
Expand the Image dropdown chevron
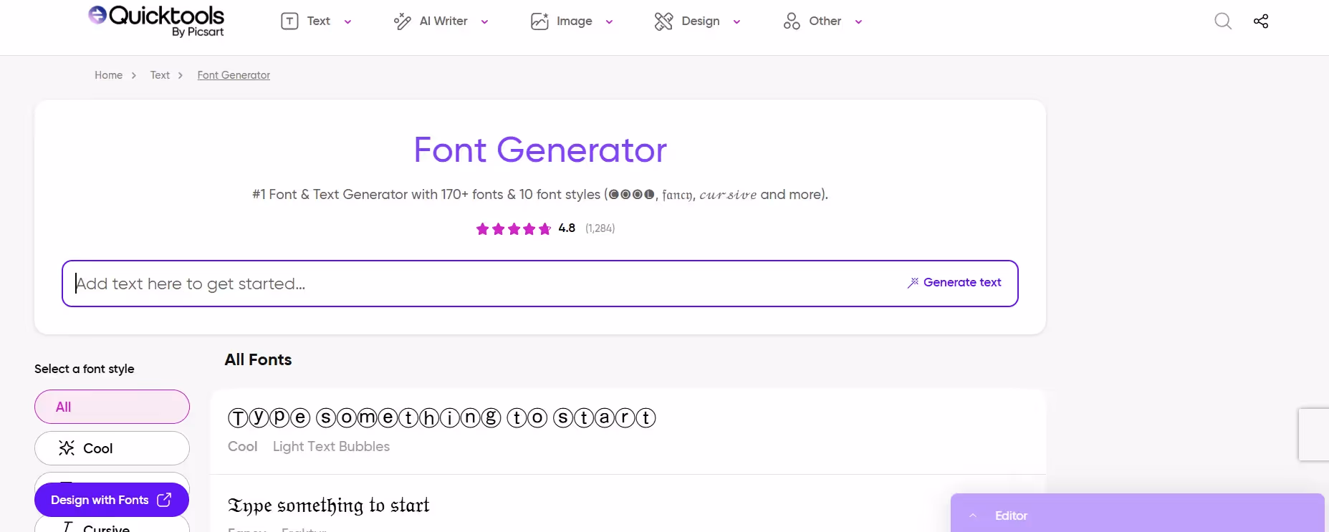[x=609, y=22]
